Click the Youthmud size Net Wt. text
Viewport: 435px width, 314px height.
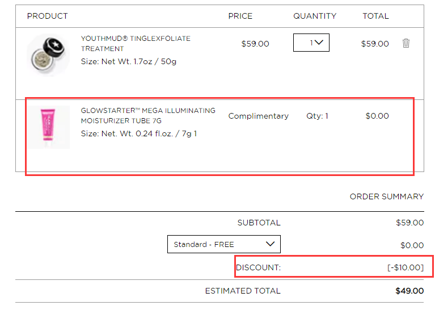coord(128,61)
